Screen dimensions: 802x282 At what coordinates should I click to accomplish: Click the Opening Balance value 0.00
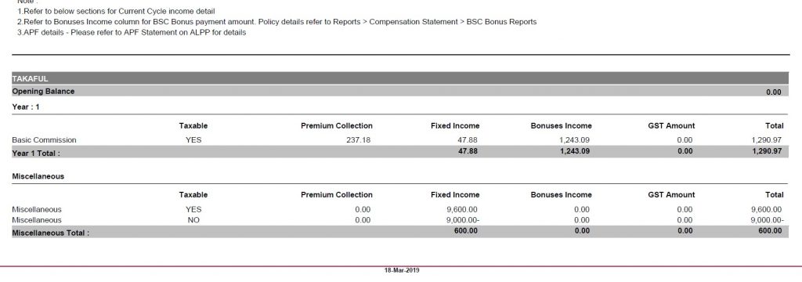[x=774, y=92]
